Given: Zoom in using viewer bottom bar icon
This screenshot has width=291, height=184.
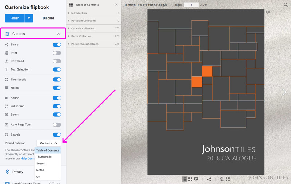Looking at the screenshot, I should coord(222,179).
